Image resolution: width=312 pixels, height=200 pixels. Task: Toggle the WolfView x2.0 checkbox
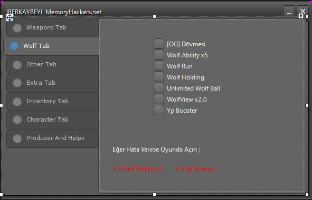click(159, 99)
